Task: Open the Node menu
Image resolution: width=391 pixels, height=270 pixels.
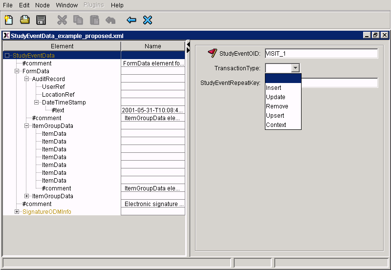Action: (x=43, y=5)
